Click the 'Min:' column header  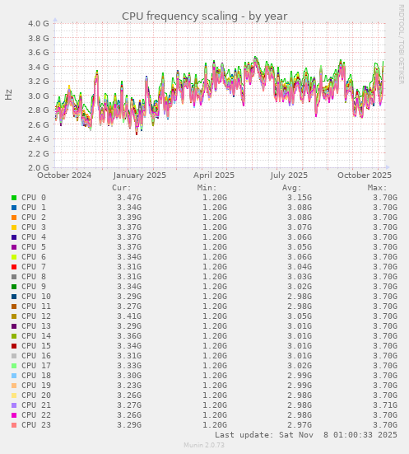point(207,188)
